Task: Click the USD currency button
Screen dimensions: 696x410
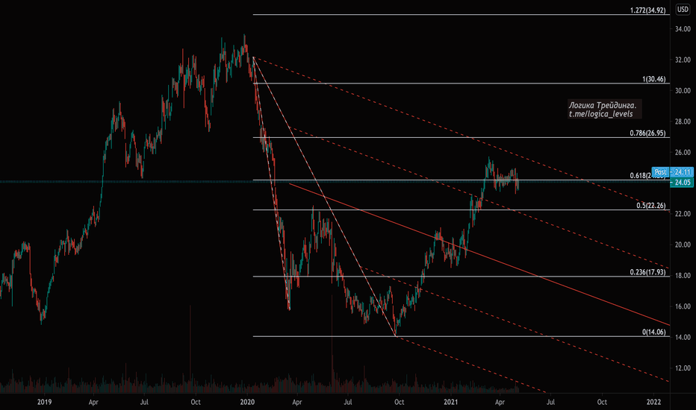Action: point(683,9)
